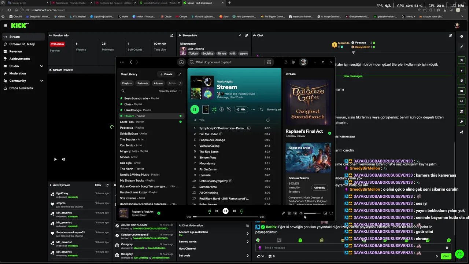The height and width of the screenshot is (264, 469).
Task: Open Spotify Browse icon in search bar
Action: (x=269, y=62)
